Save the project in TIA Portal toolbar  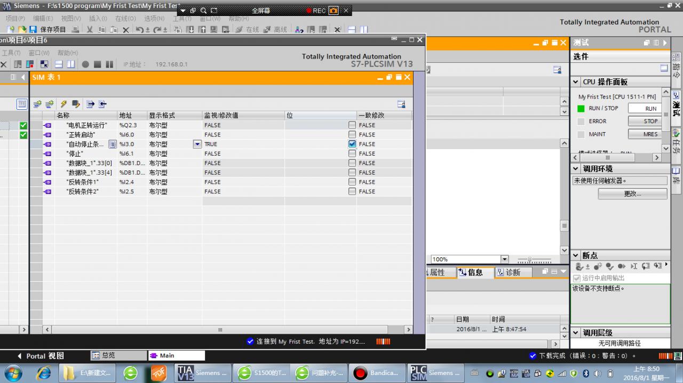[x=48, y=30]
